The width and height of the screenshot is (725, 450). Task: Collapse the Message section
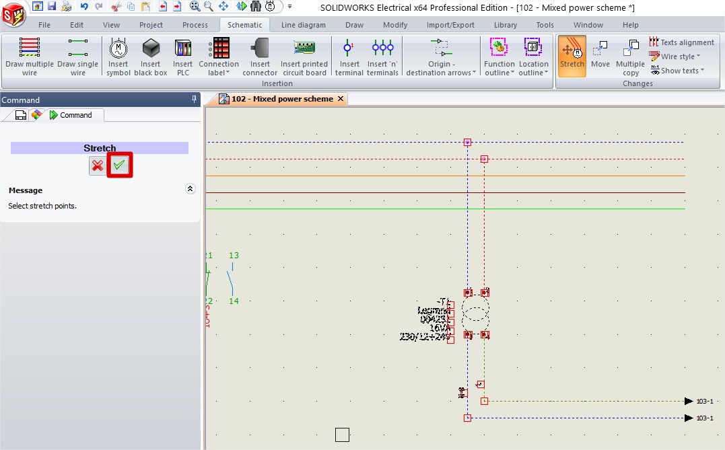tap(190, 190)
